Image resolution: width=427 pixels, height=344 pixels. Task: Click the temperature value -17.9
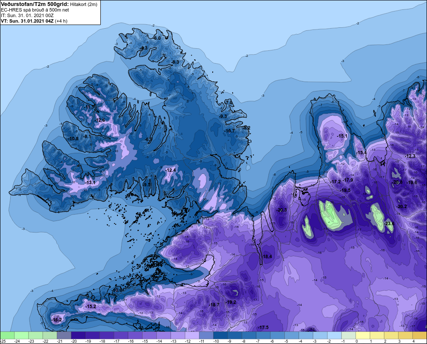[x=348, y=180]
